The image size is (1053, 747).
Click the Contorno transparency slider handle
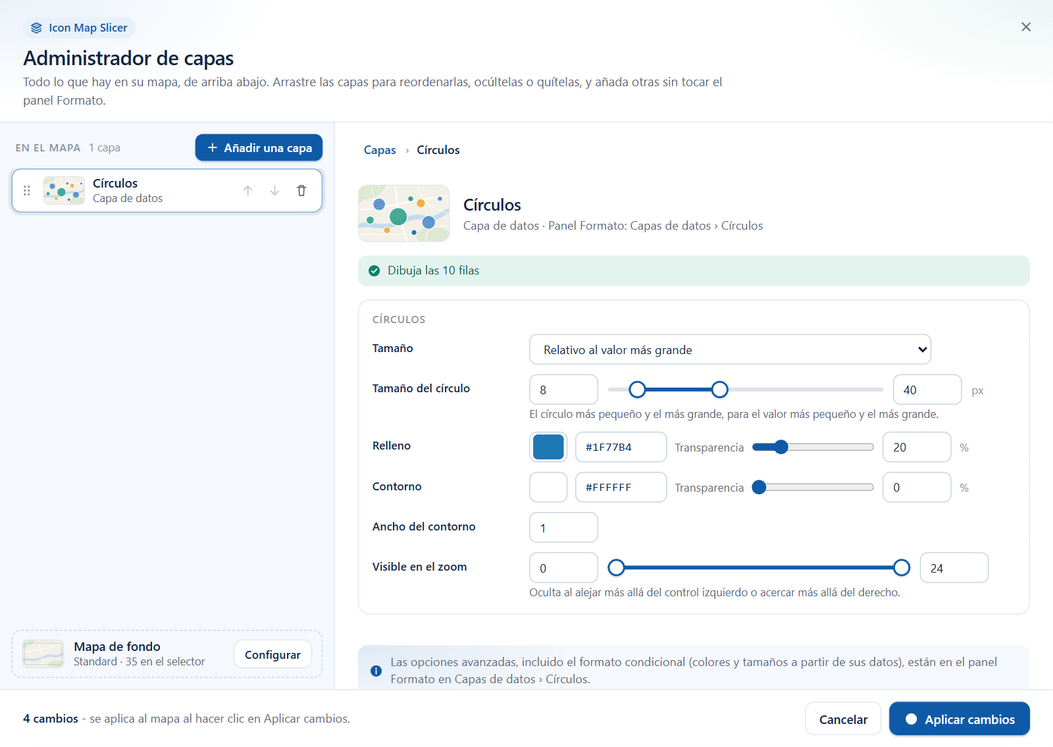(759, 487)
